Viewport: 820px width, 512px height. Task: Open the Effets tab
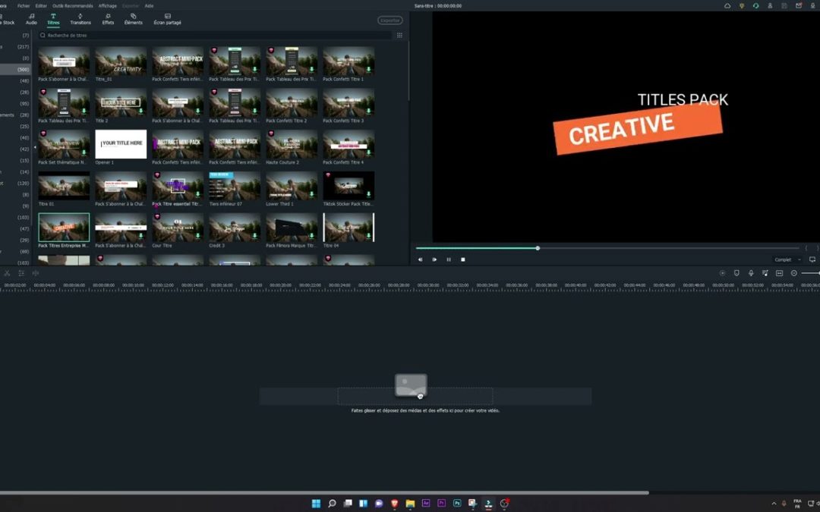pyautogui.click(x=108, y=19)
